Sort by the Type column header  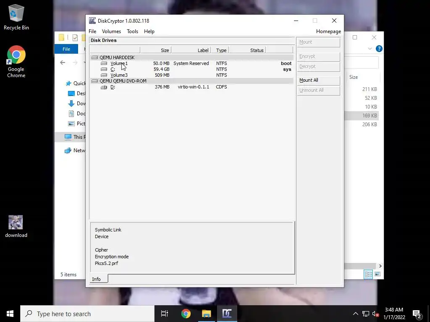coord(220,50)
